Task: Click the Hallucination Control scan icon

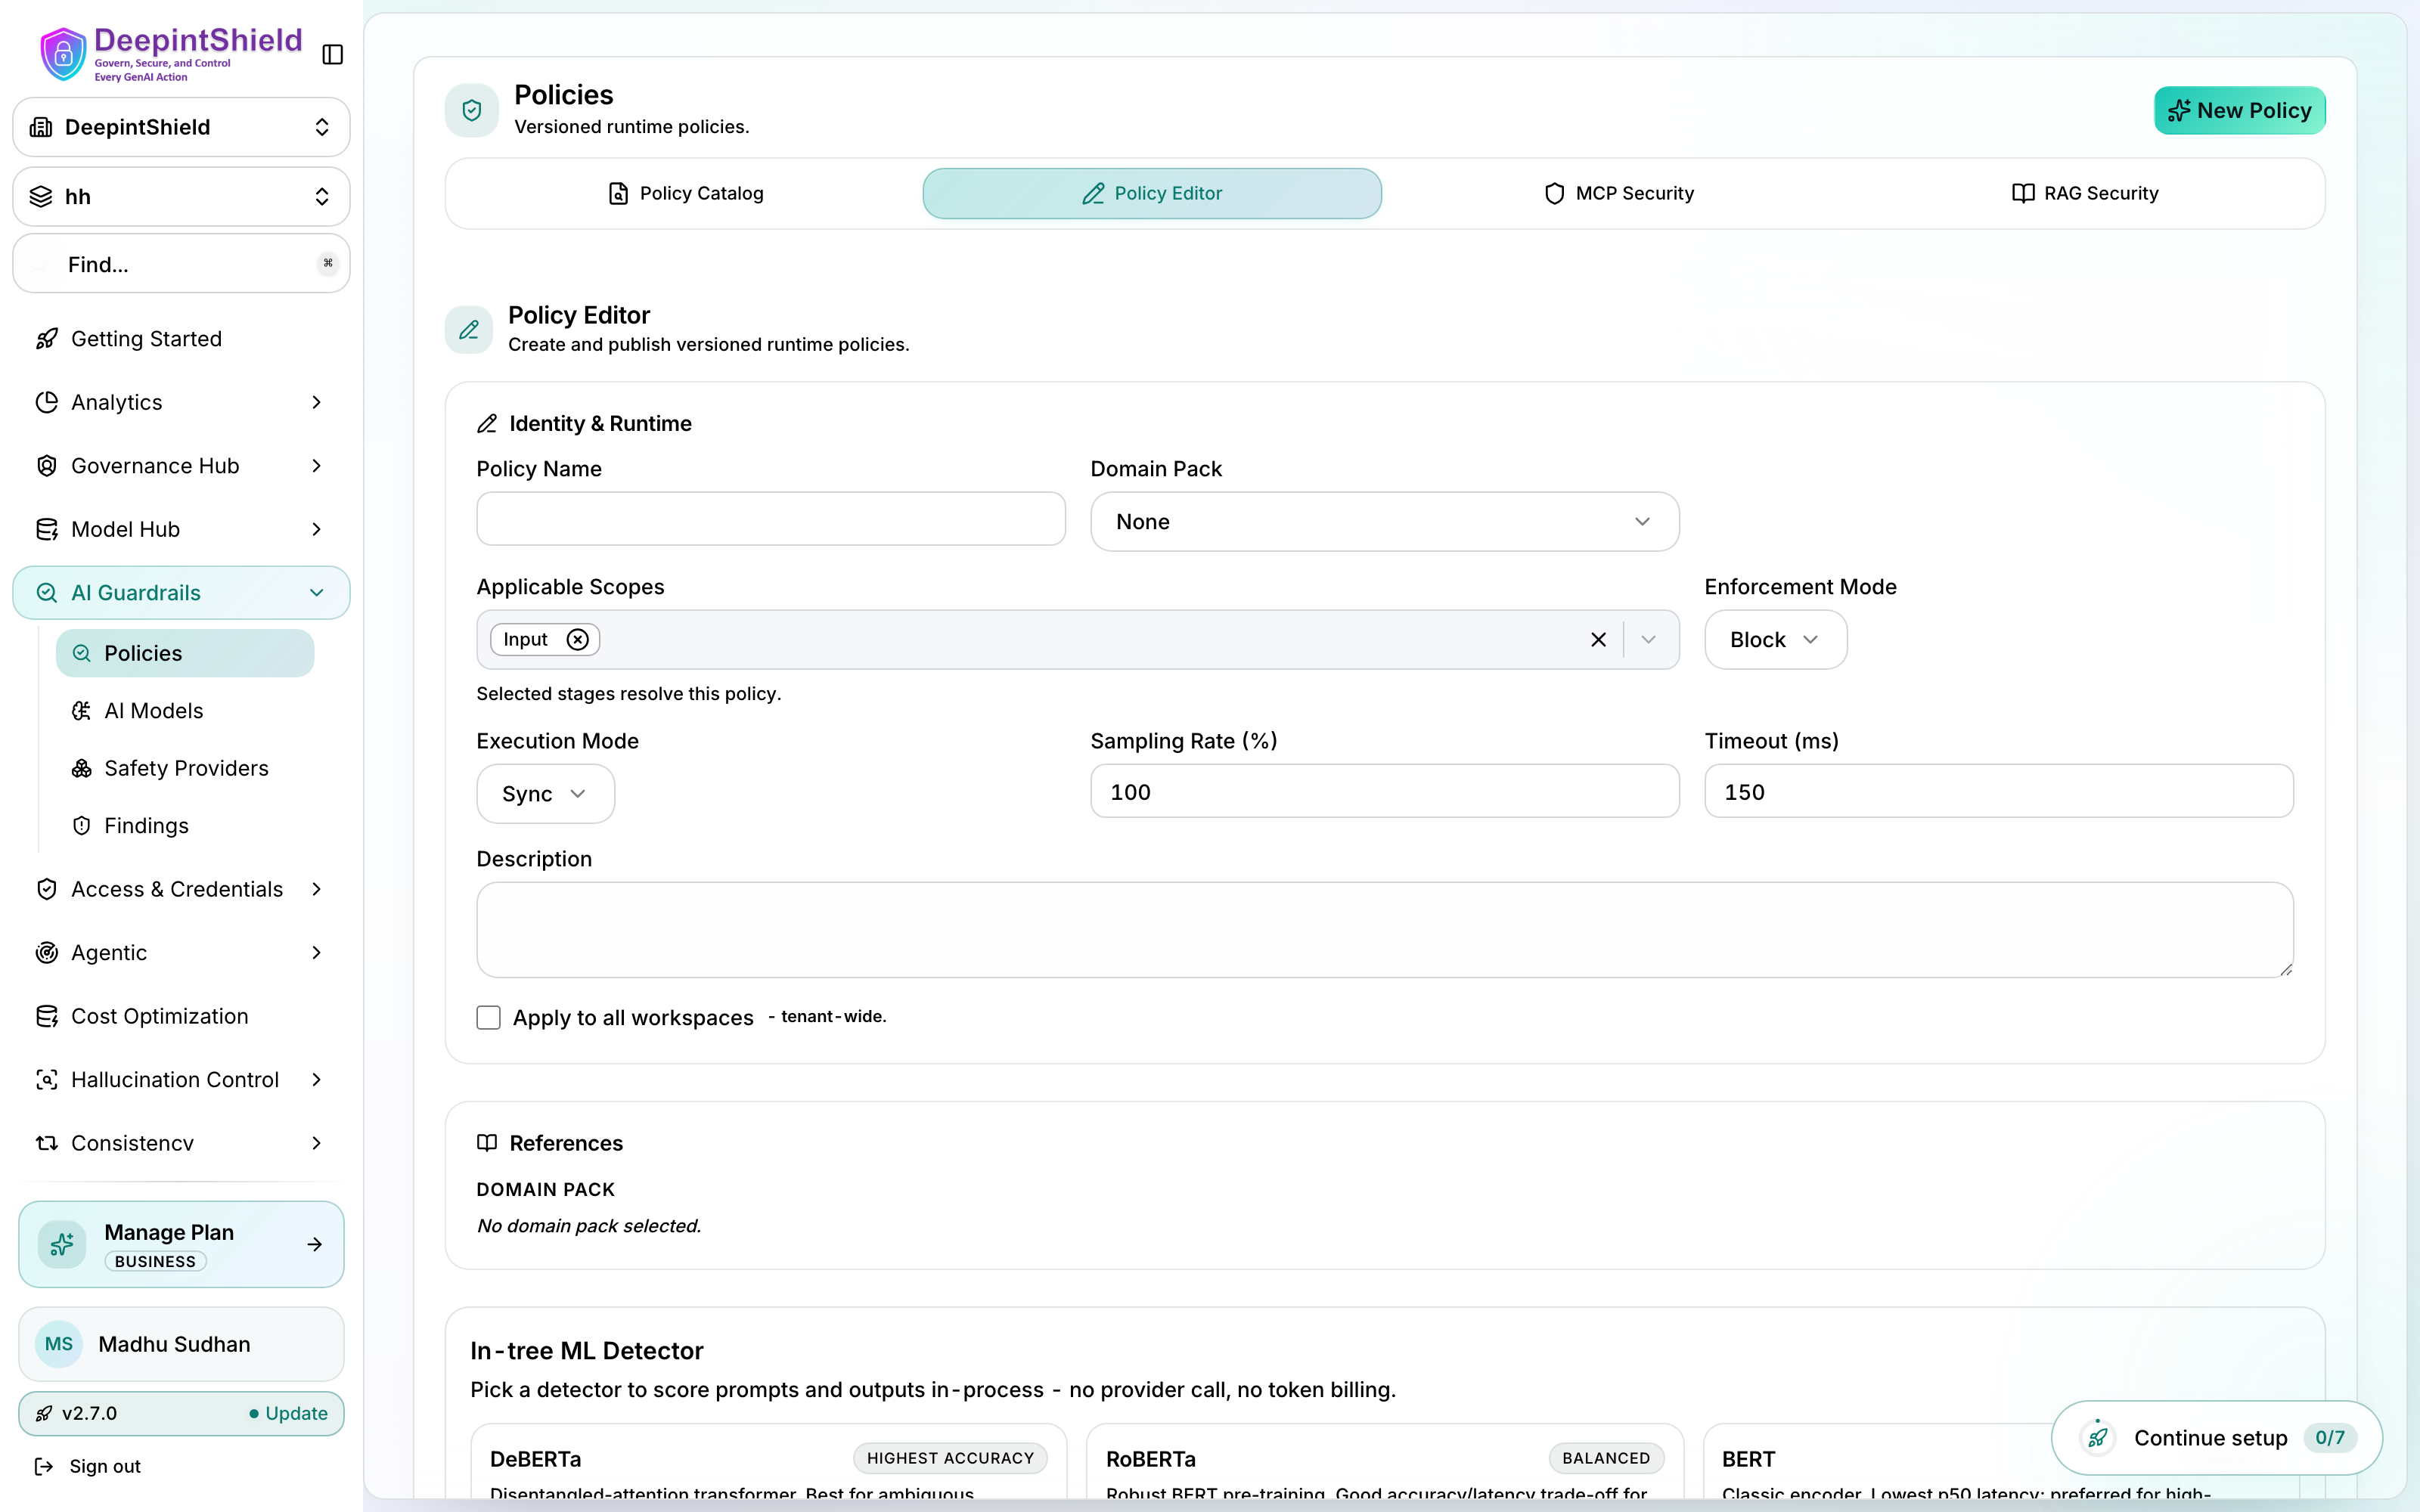Action: pos(47,1080)
